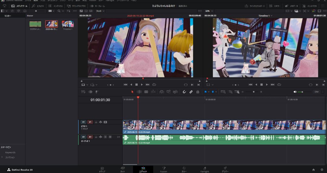This screenshot has height=173, width=327.
Task: Click the Linked Selection chain icon
Action: pos(191,92)
